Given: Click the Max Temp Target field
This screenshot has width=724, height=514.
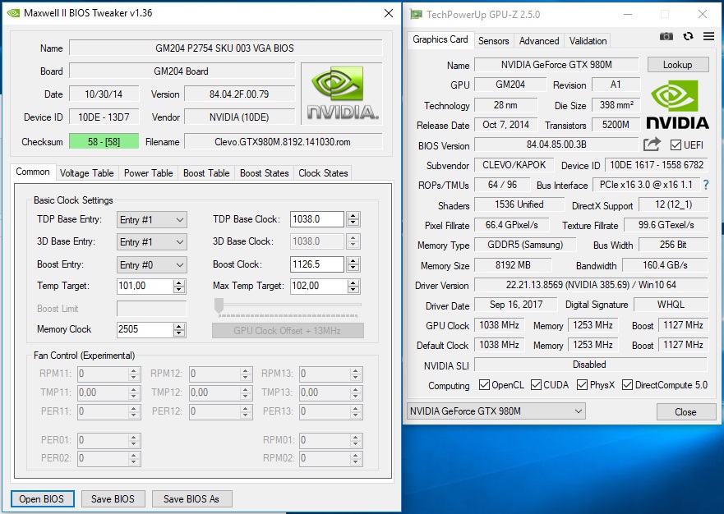Looking at the screenshot, I should click(x=319, y=286).
